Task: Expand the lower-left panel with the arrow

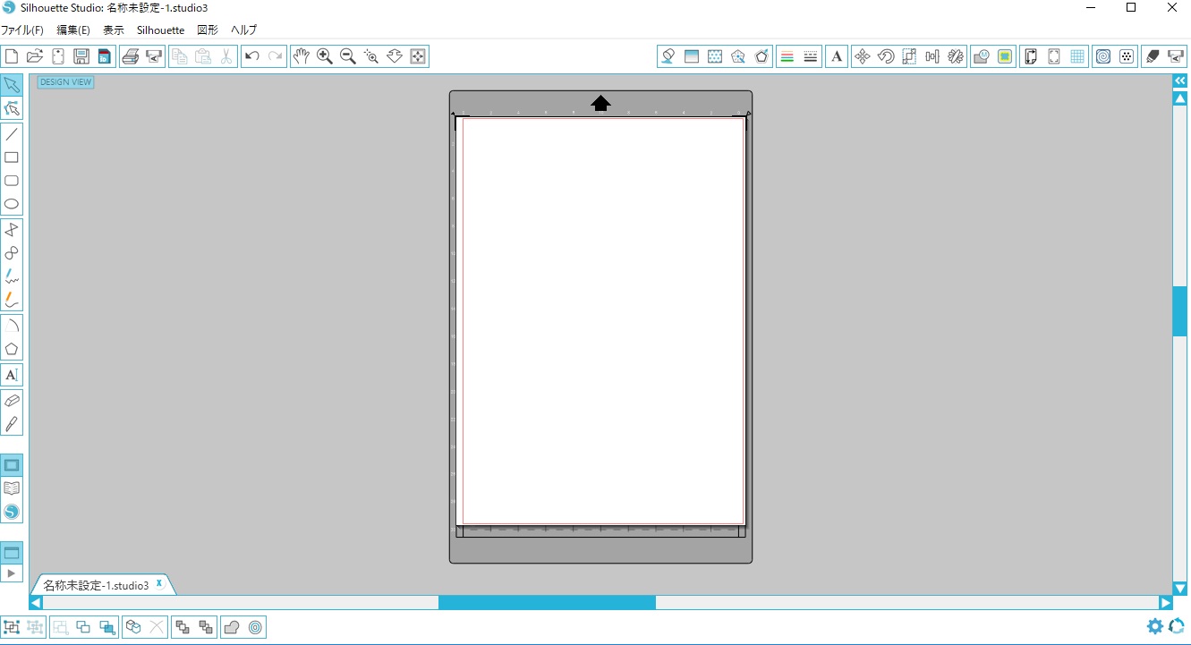Action: [x=13, y=573]
